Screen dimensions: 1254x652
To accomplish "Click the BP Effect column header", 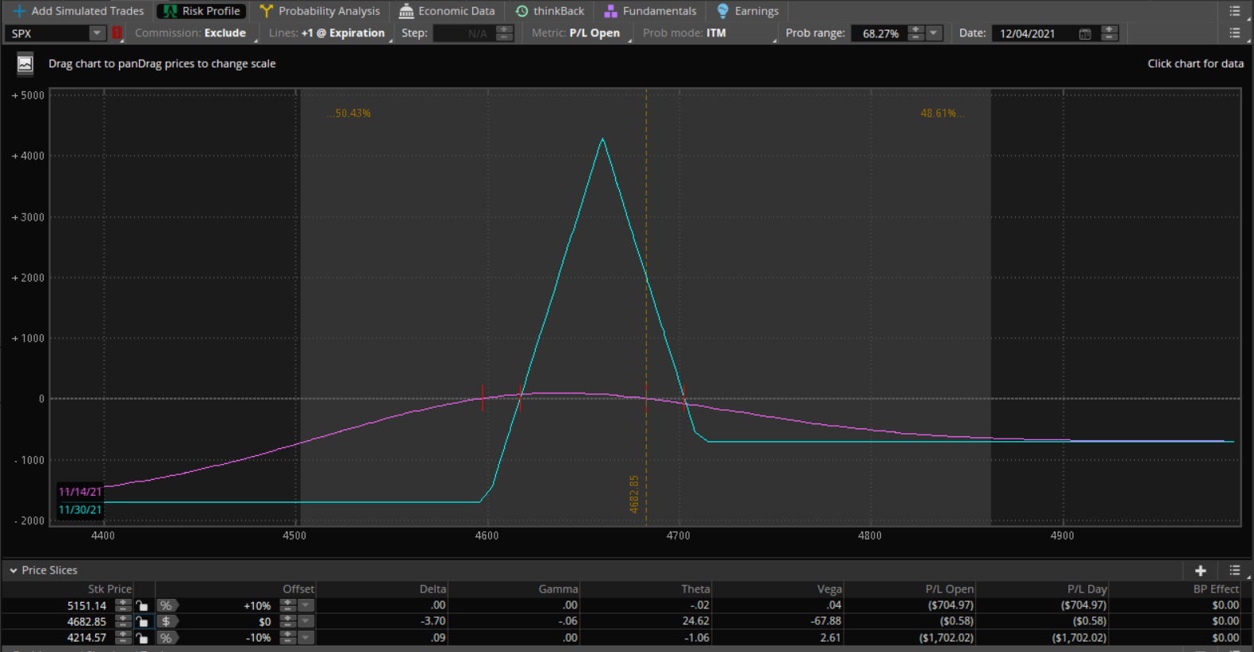I will coord(1216,589).
